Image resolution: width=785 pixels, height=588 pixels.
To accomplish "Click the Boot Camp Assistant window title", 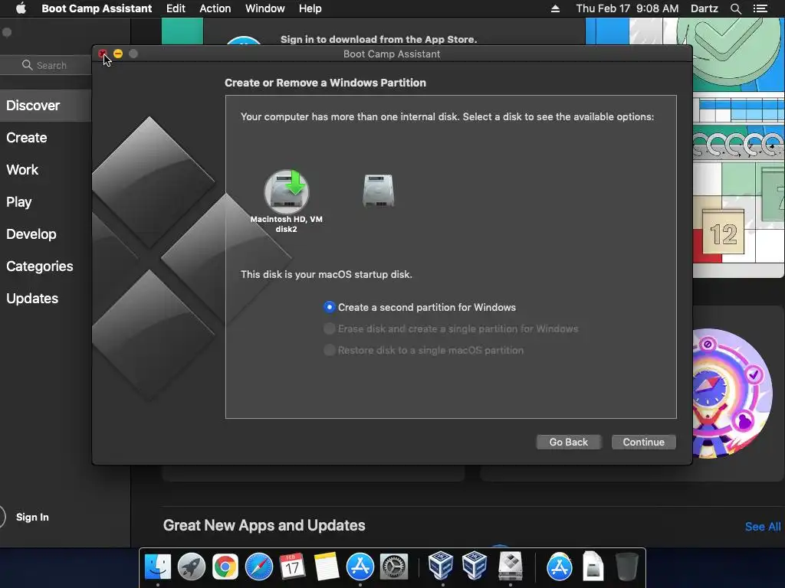I will 392,54.
